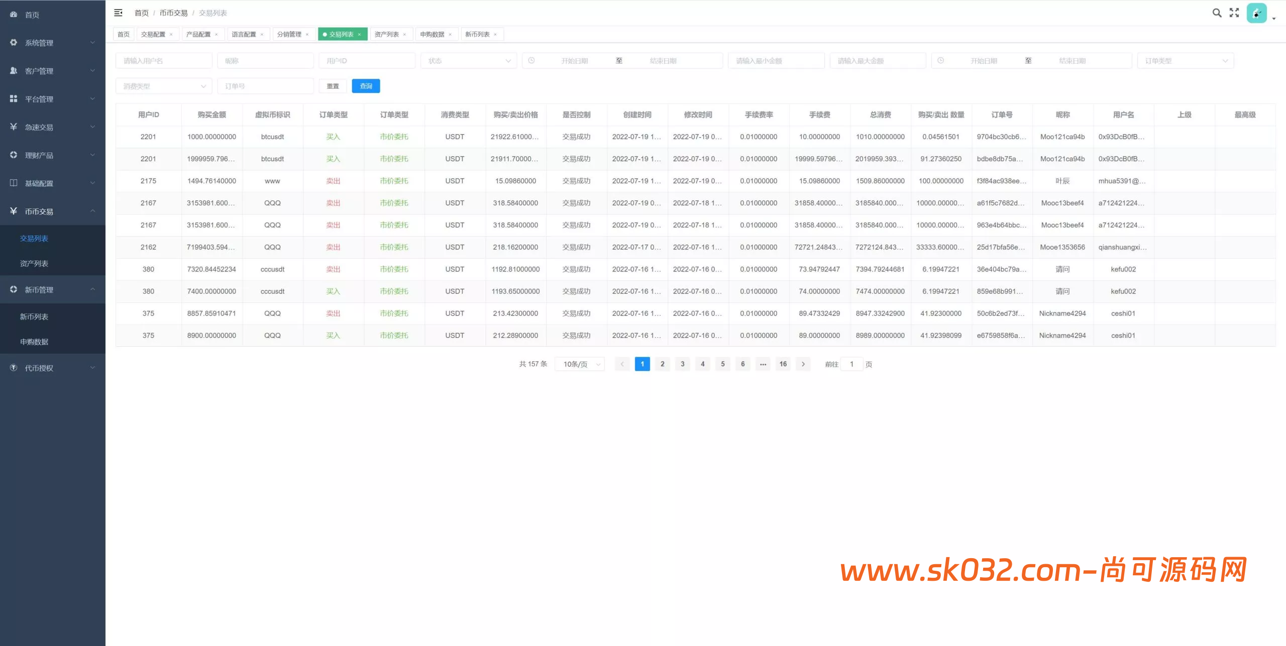1286x646 pixels.
Task: Open the 状态 dropdown filter
Action: [468, 61]
